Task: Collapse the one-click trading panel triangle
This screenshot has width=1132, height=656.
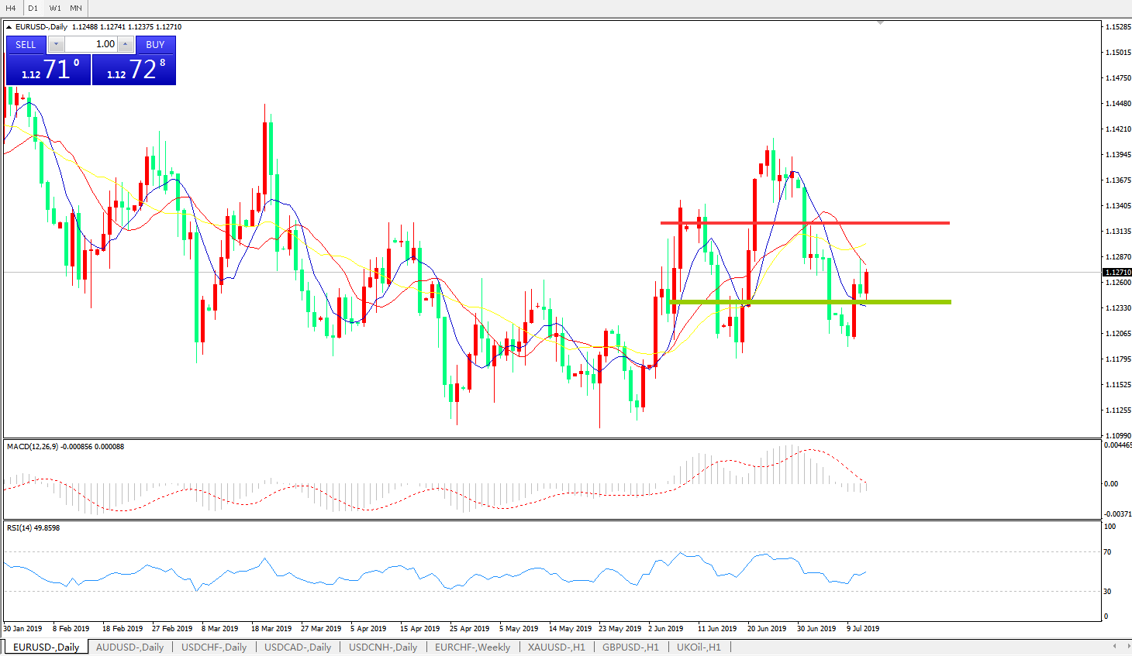Action: coord(9,27)
